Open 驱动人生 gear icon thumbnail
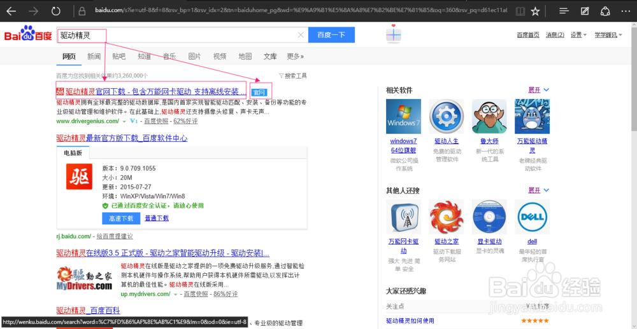The height and width of the screenshot is (329, 637). tap(447, 116)
